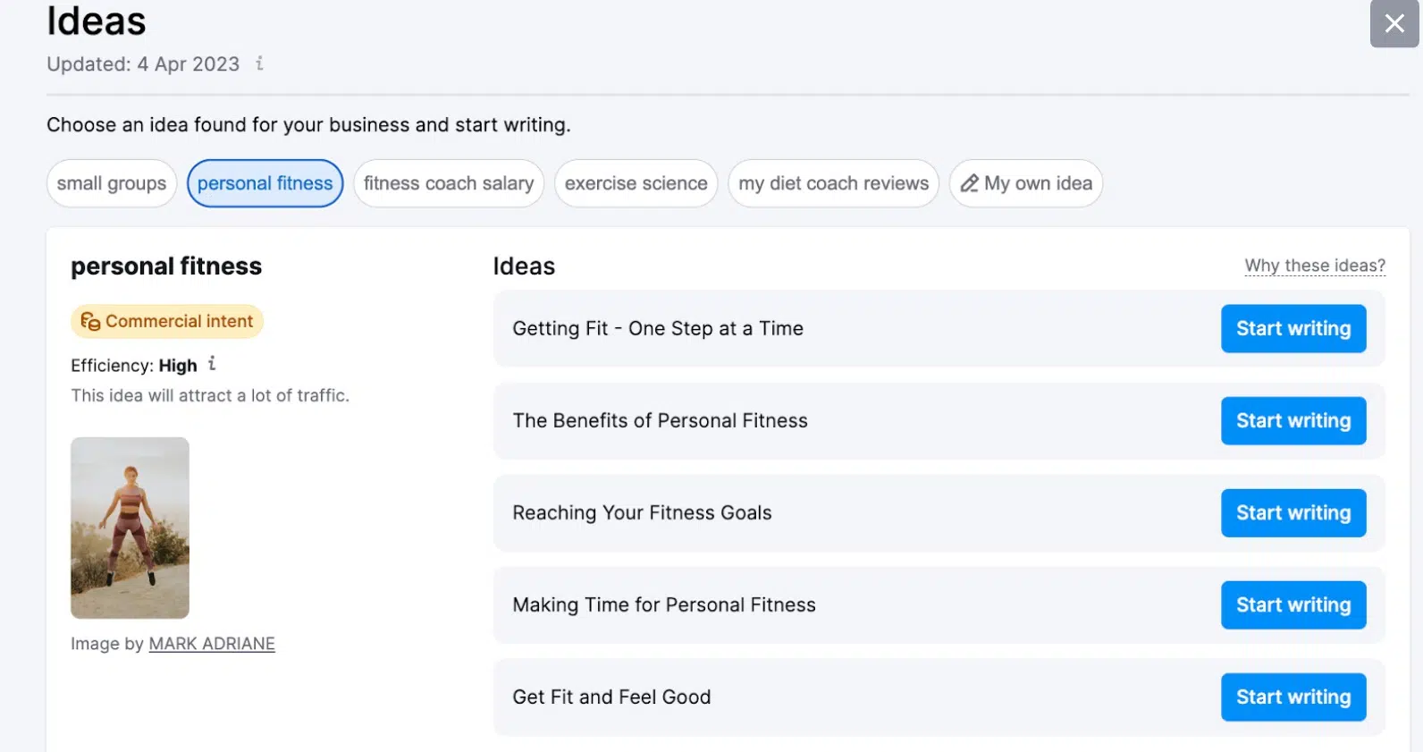
Task: Close the Ideas panel with X
Action: tap(1394, 24)
